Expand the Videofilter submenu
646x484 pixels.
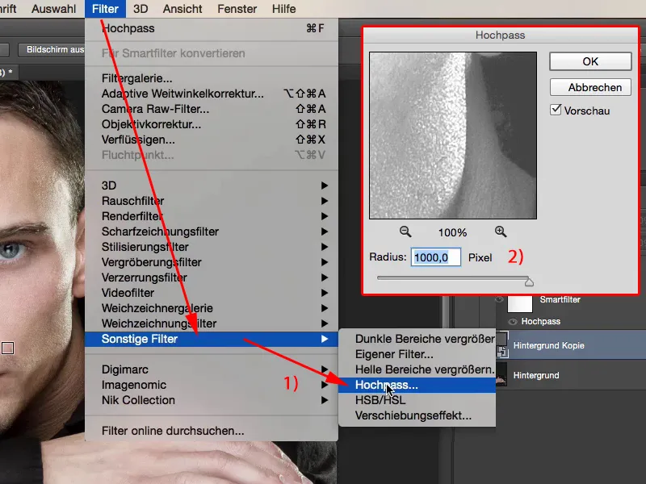(x=212, y=293)
